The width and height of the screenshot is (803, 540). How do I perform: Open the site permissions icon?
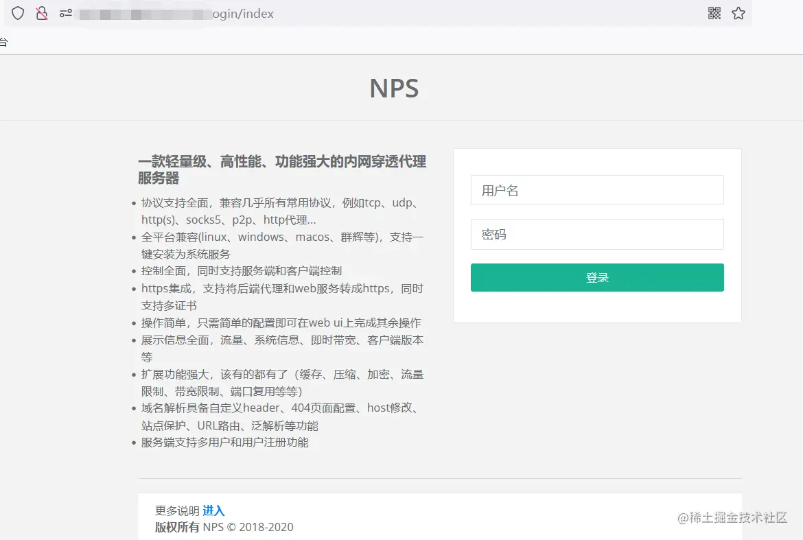point(66,13)
